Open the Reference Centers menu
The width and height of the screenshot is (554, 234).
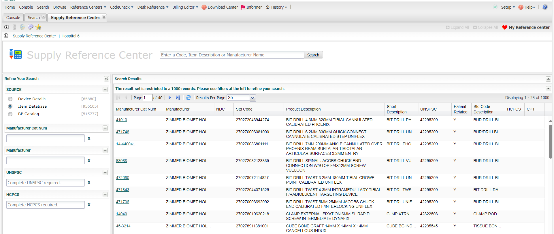[88, 7]
